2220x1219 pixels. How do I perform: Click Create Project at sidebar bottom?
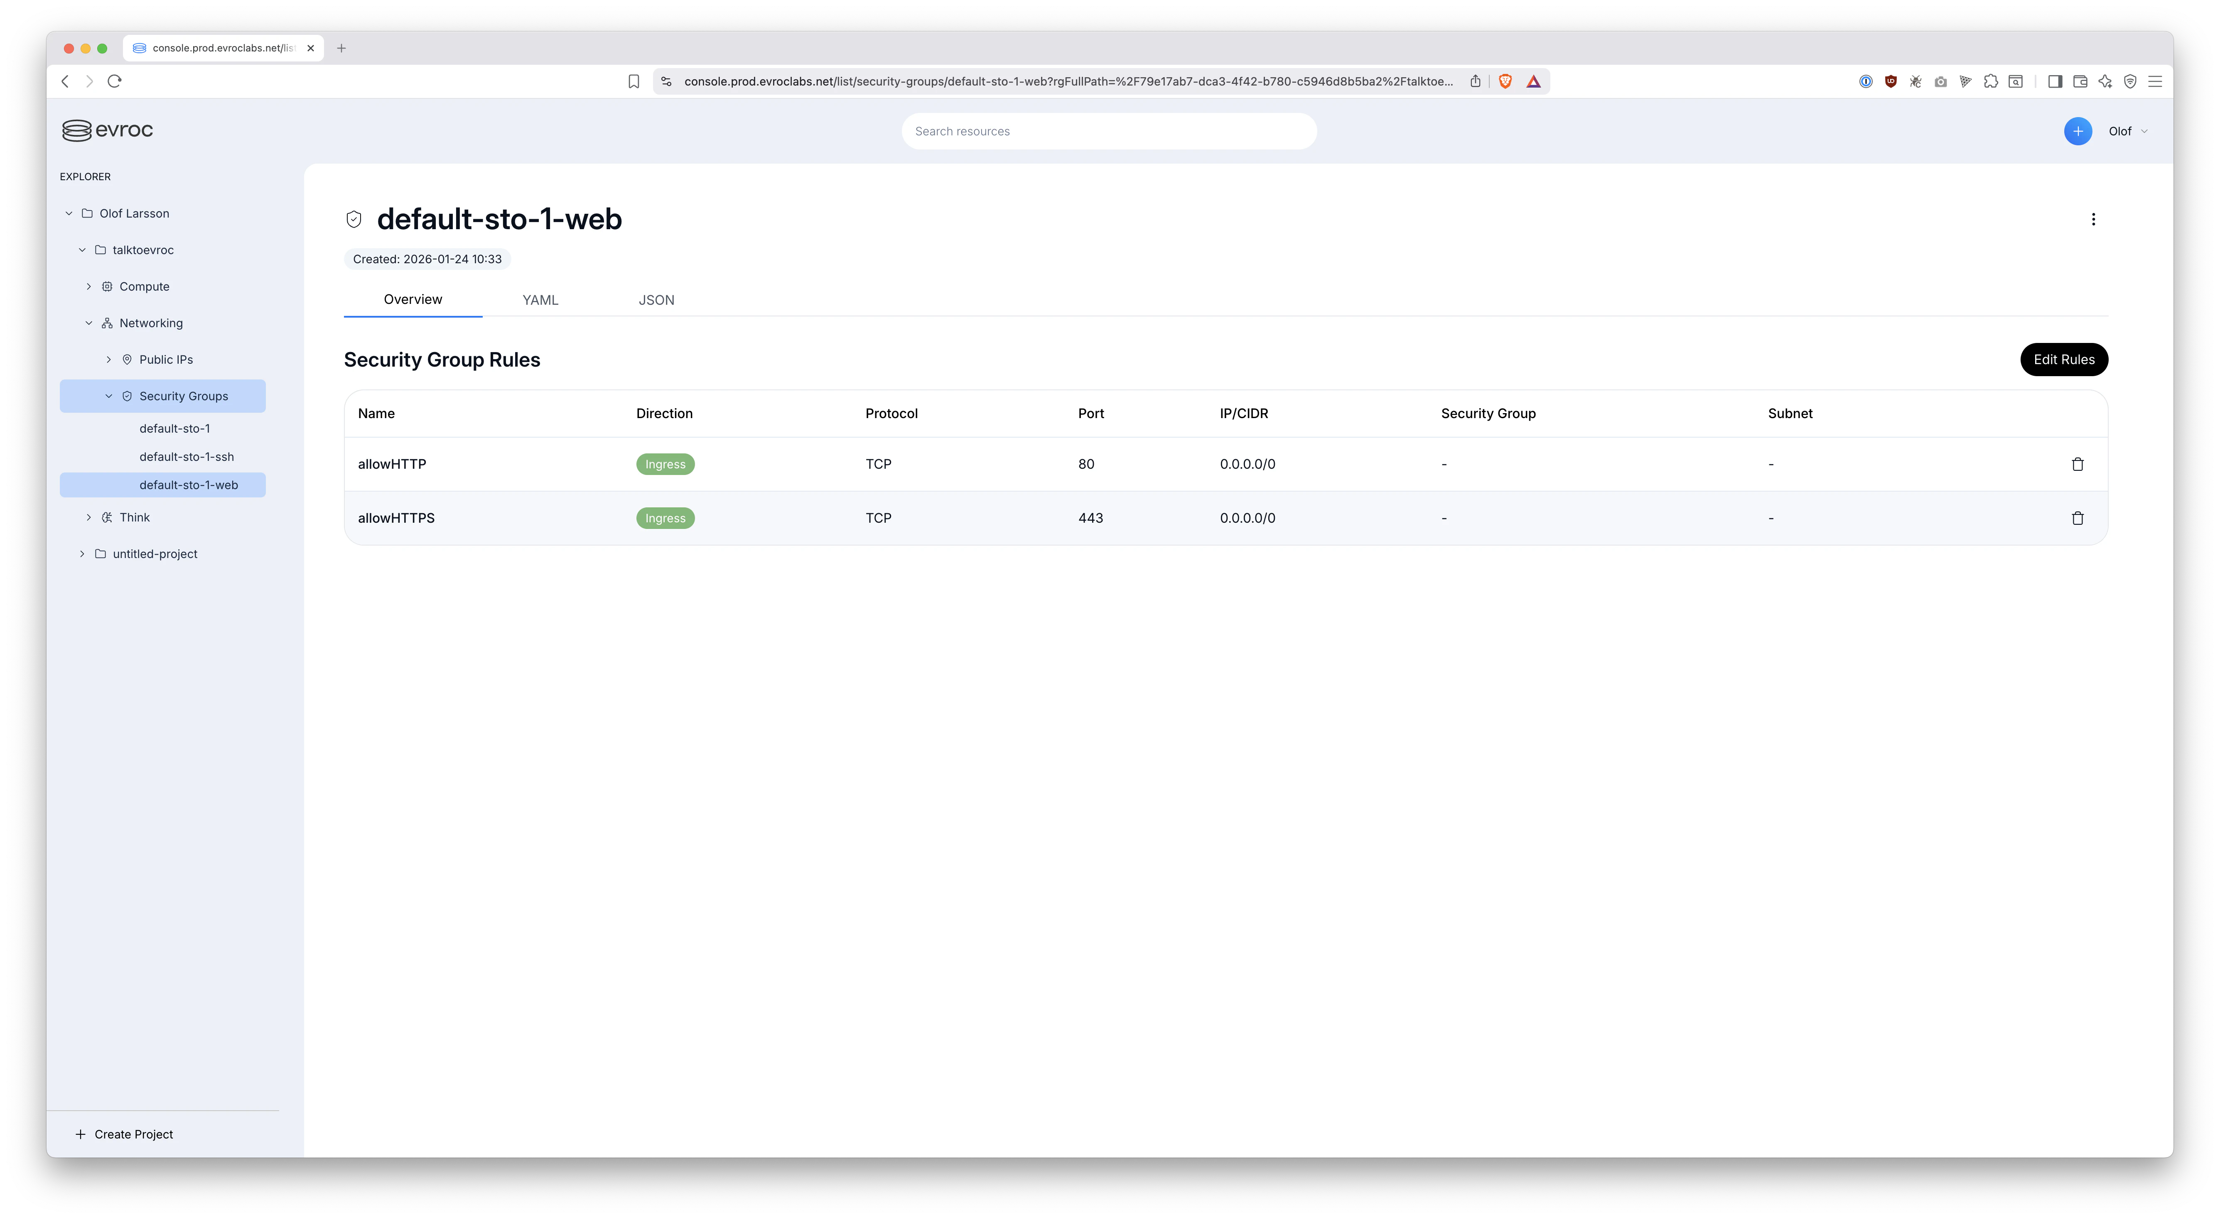tap(125, 1134)
